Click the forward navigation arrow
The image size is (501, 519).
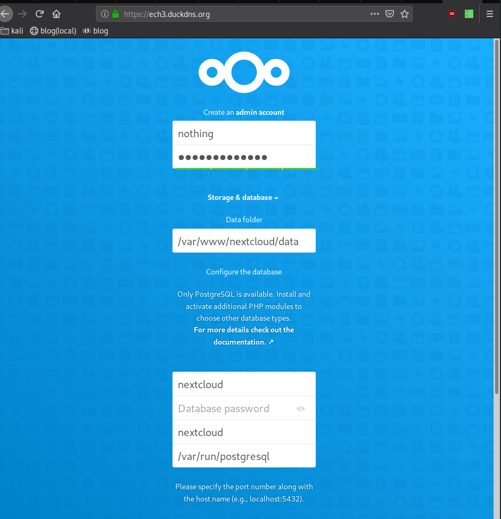[x=22, y=14]
